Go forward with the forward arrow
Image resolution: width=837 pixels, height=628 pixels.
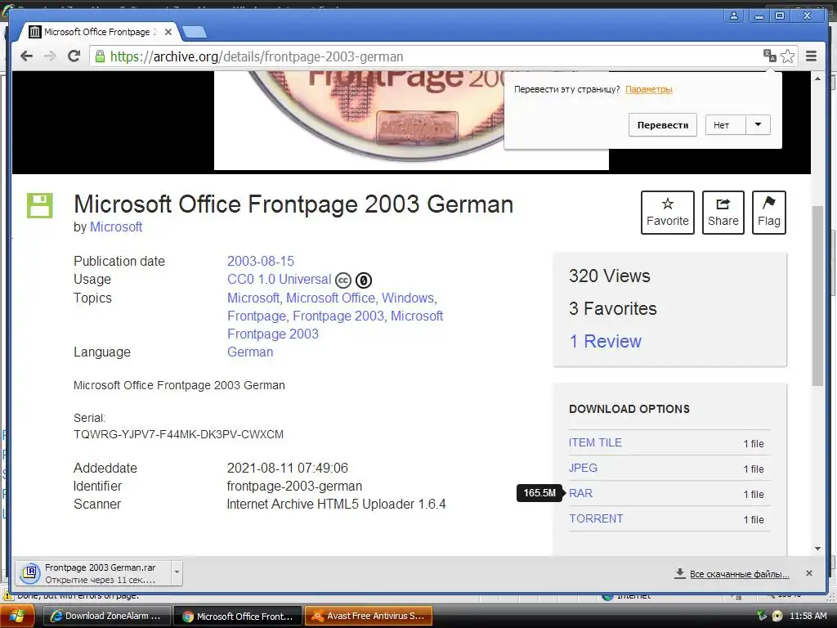[50, 56]
